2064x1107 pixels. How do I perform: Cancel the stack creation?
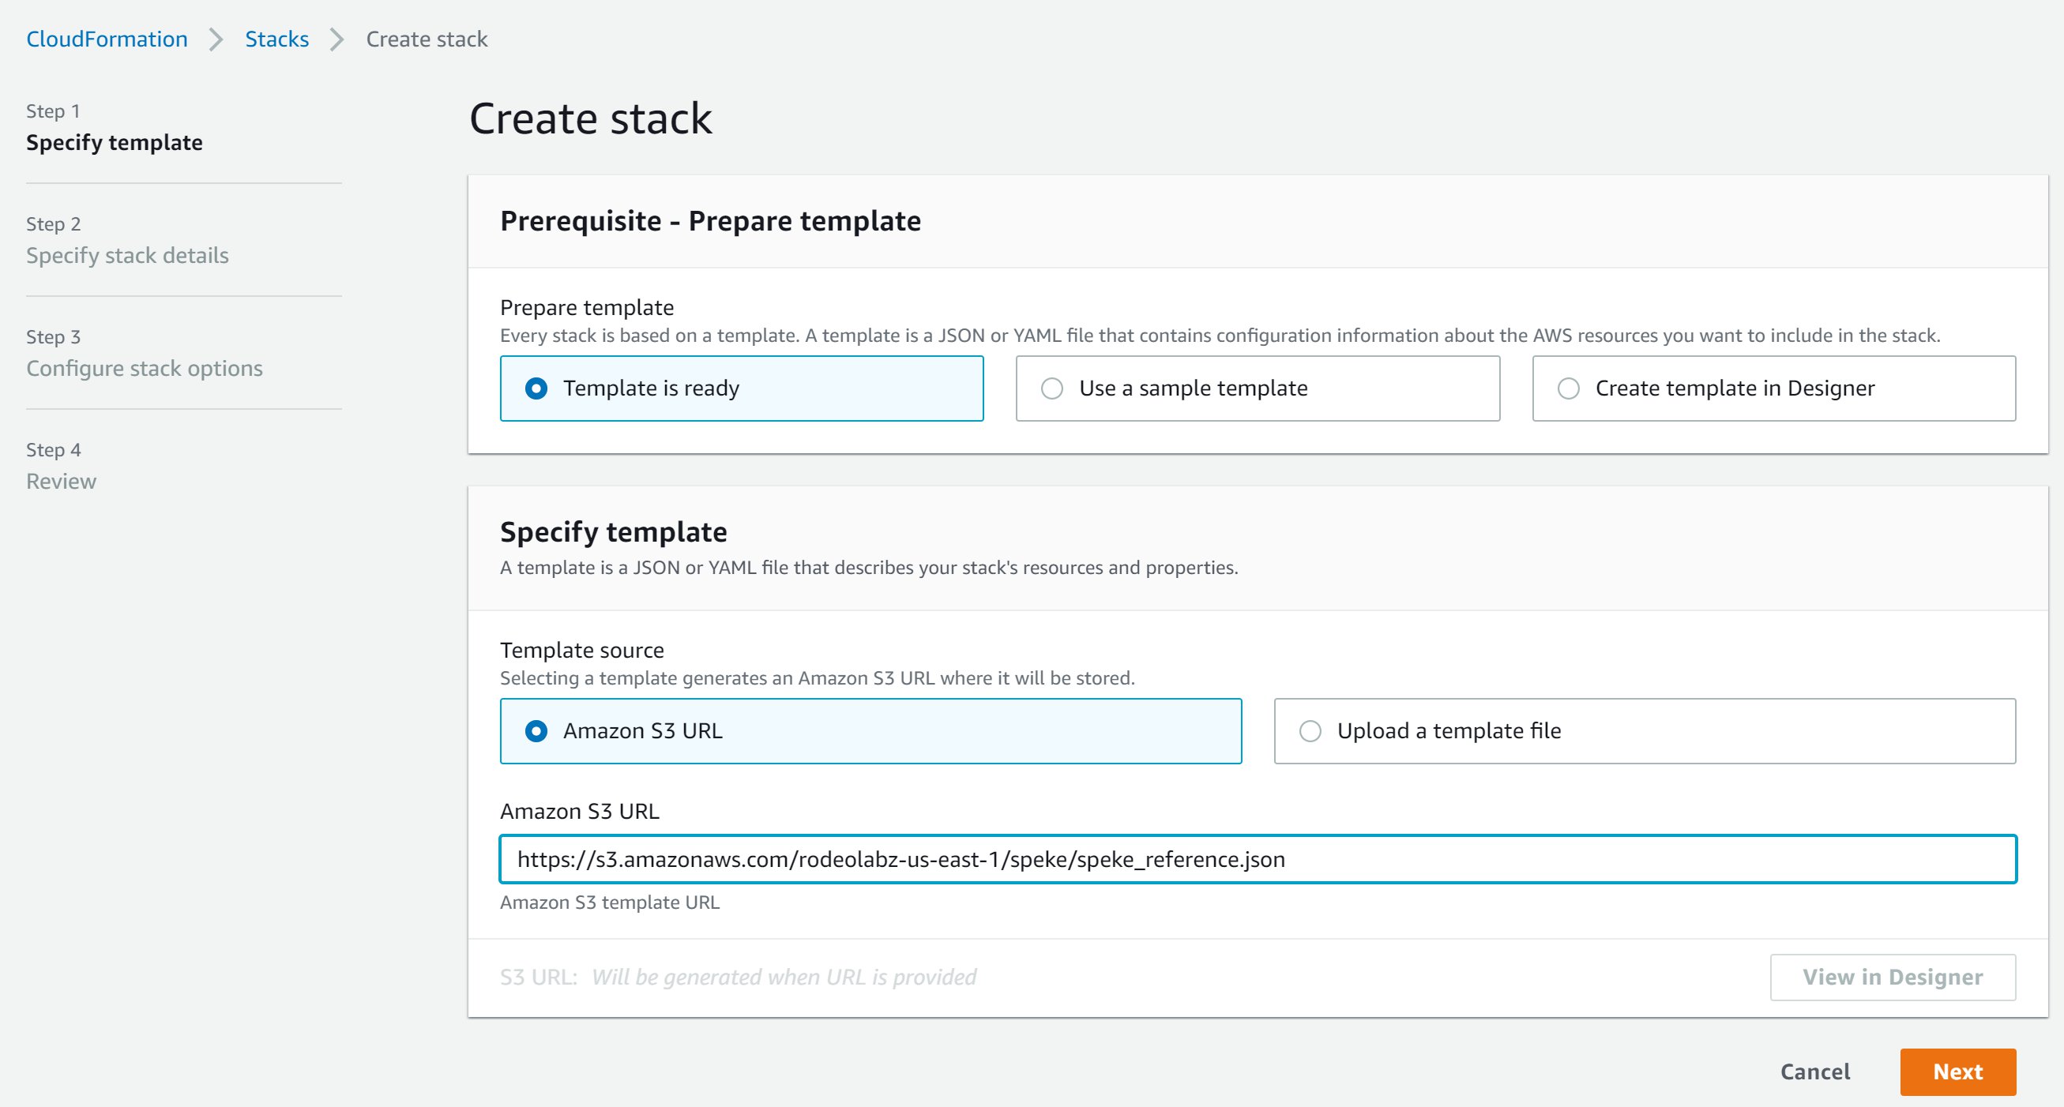[1815, 1071]
